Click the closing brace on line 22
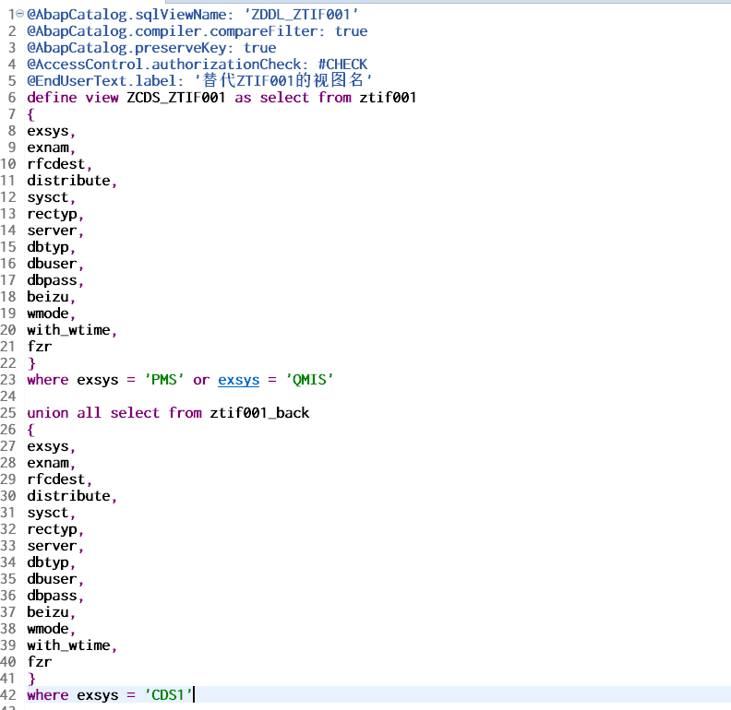Image resolution: width=731 pixels, height=710 pixels. tap(31, 363)
